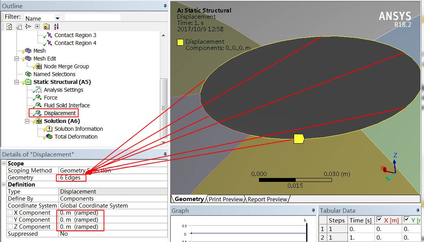Toggle the Y Component checkbox
This screenshot has height=242, width=424.
10,219
